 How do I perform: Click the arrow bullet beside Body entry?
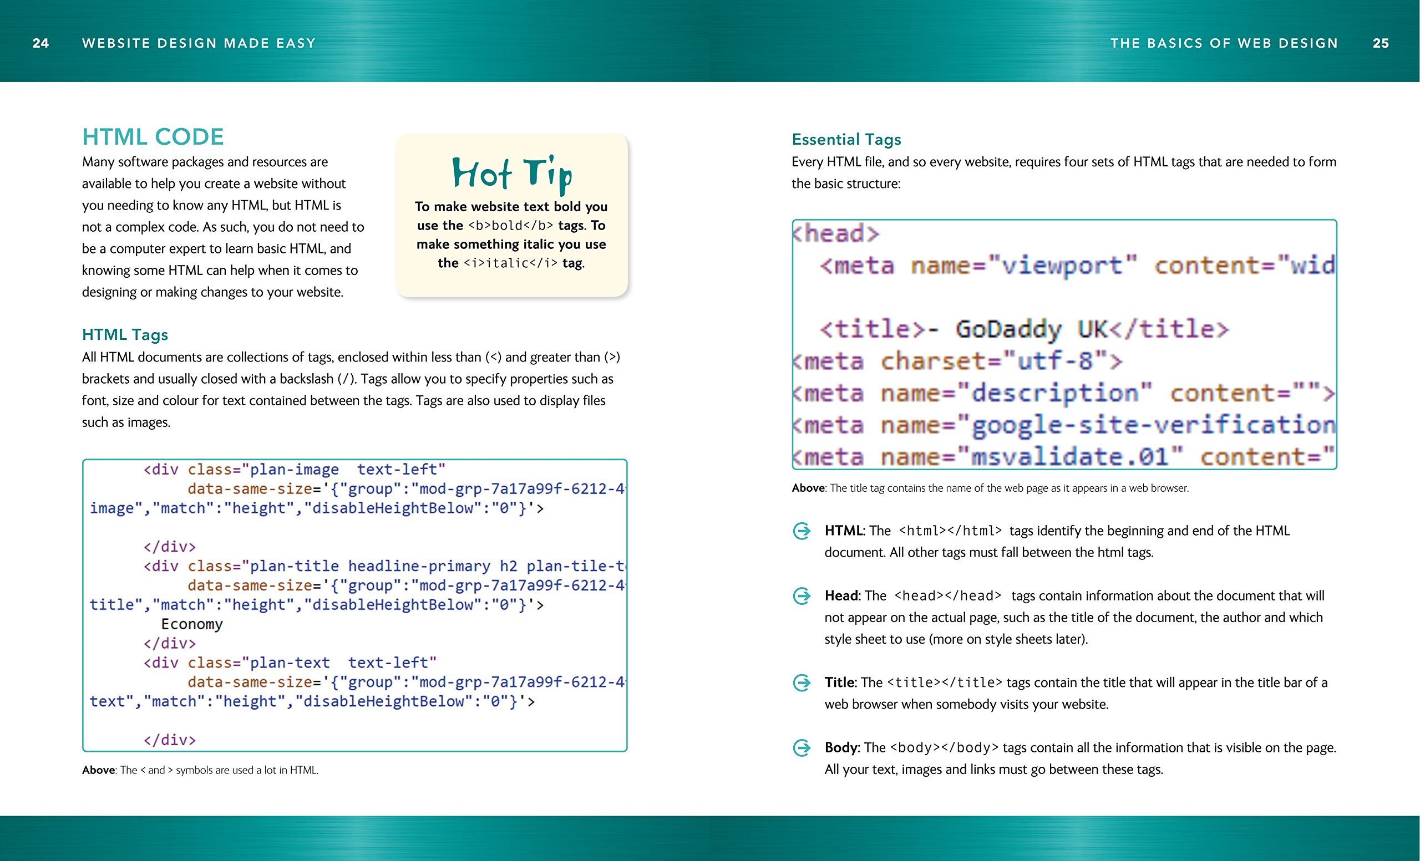click(802, 747)
